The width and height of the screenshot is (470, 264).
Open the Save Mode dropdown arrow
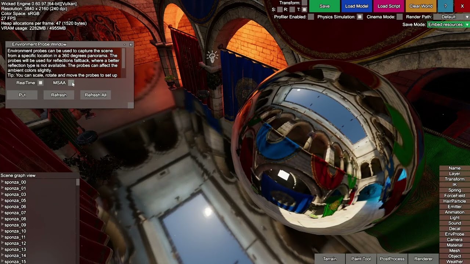click(x=467, y=25)
